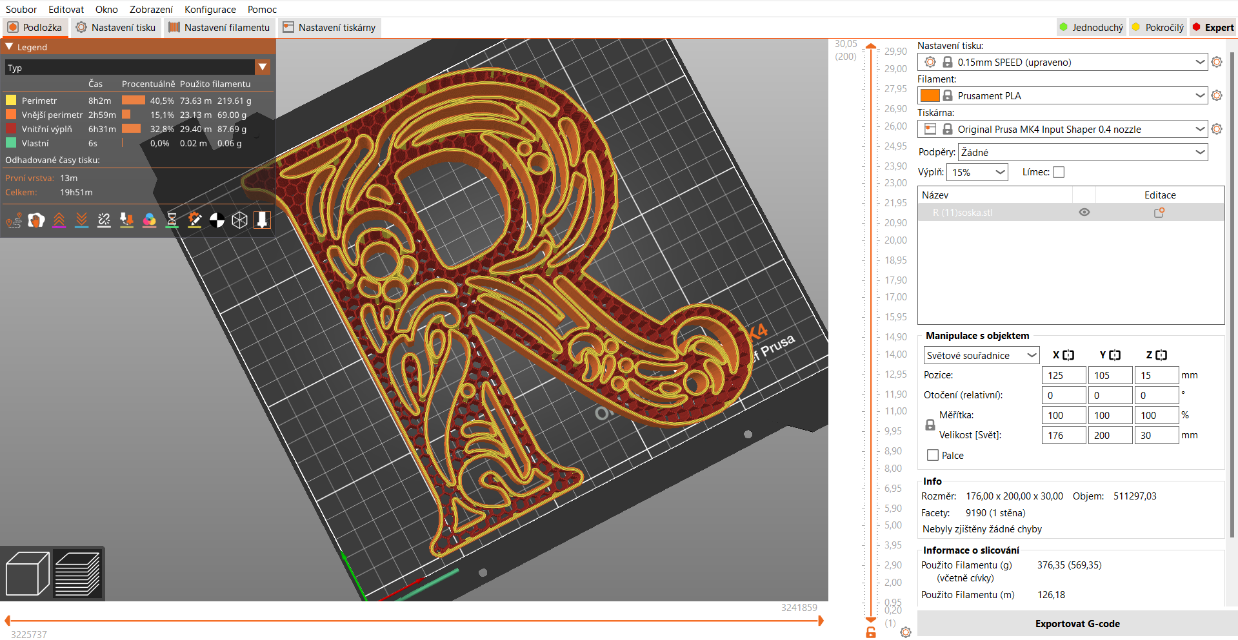Toggle travel moves visibility icon

pyautogui.click(x=14, y=220)
